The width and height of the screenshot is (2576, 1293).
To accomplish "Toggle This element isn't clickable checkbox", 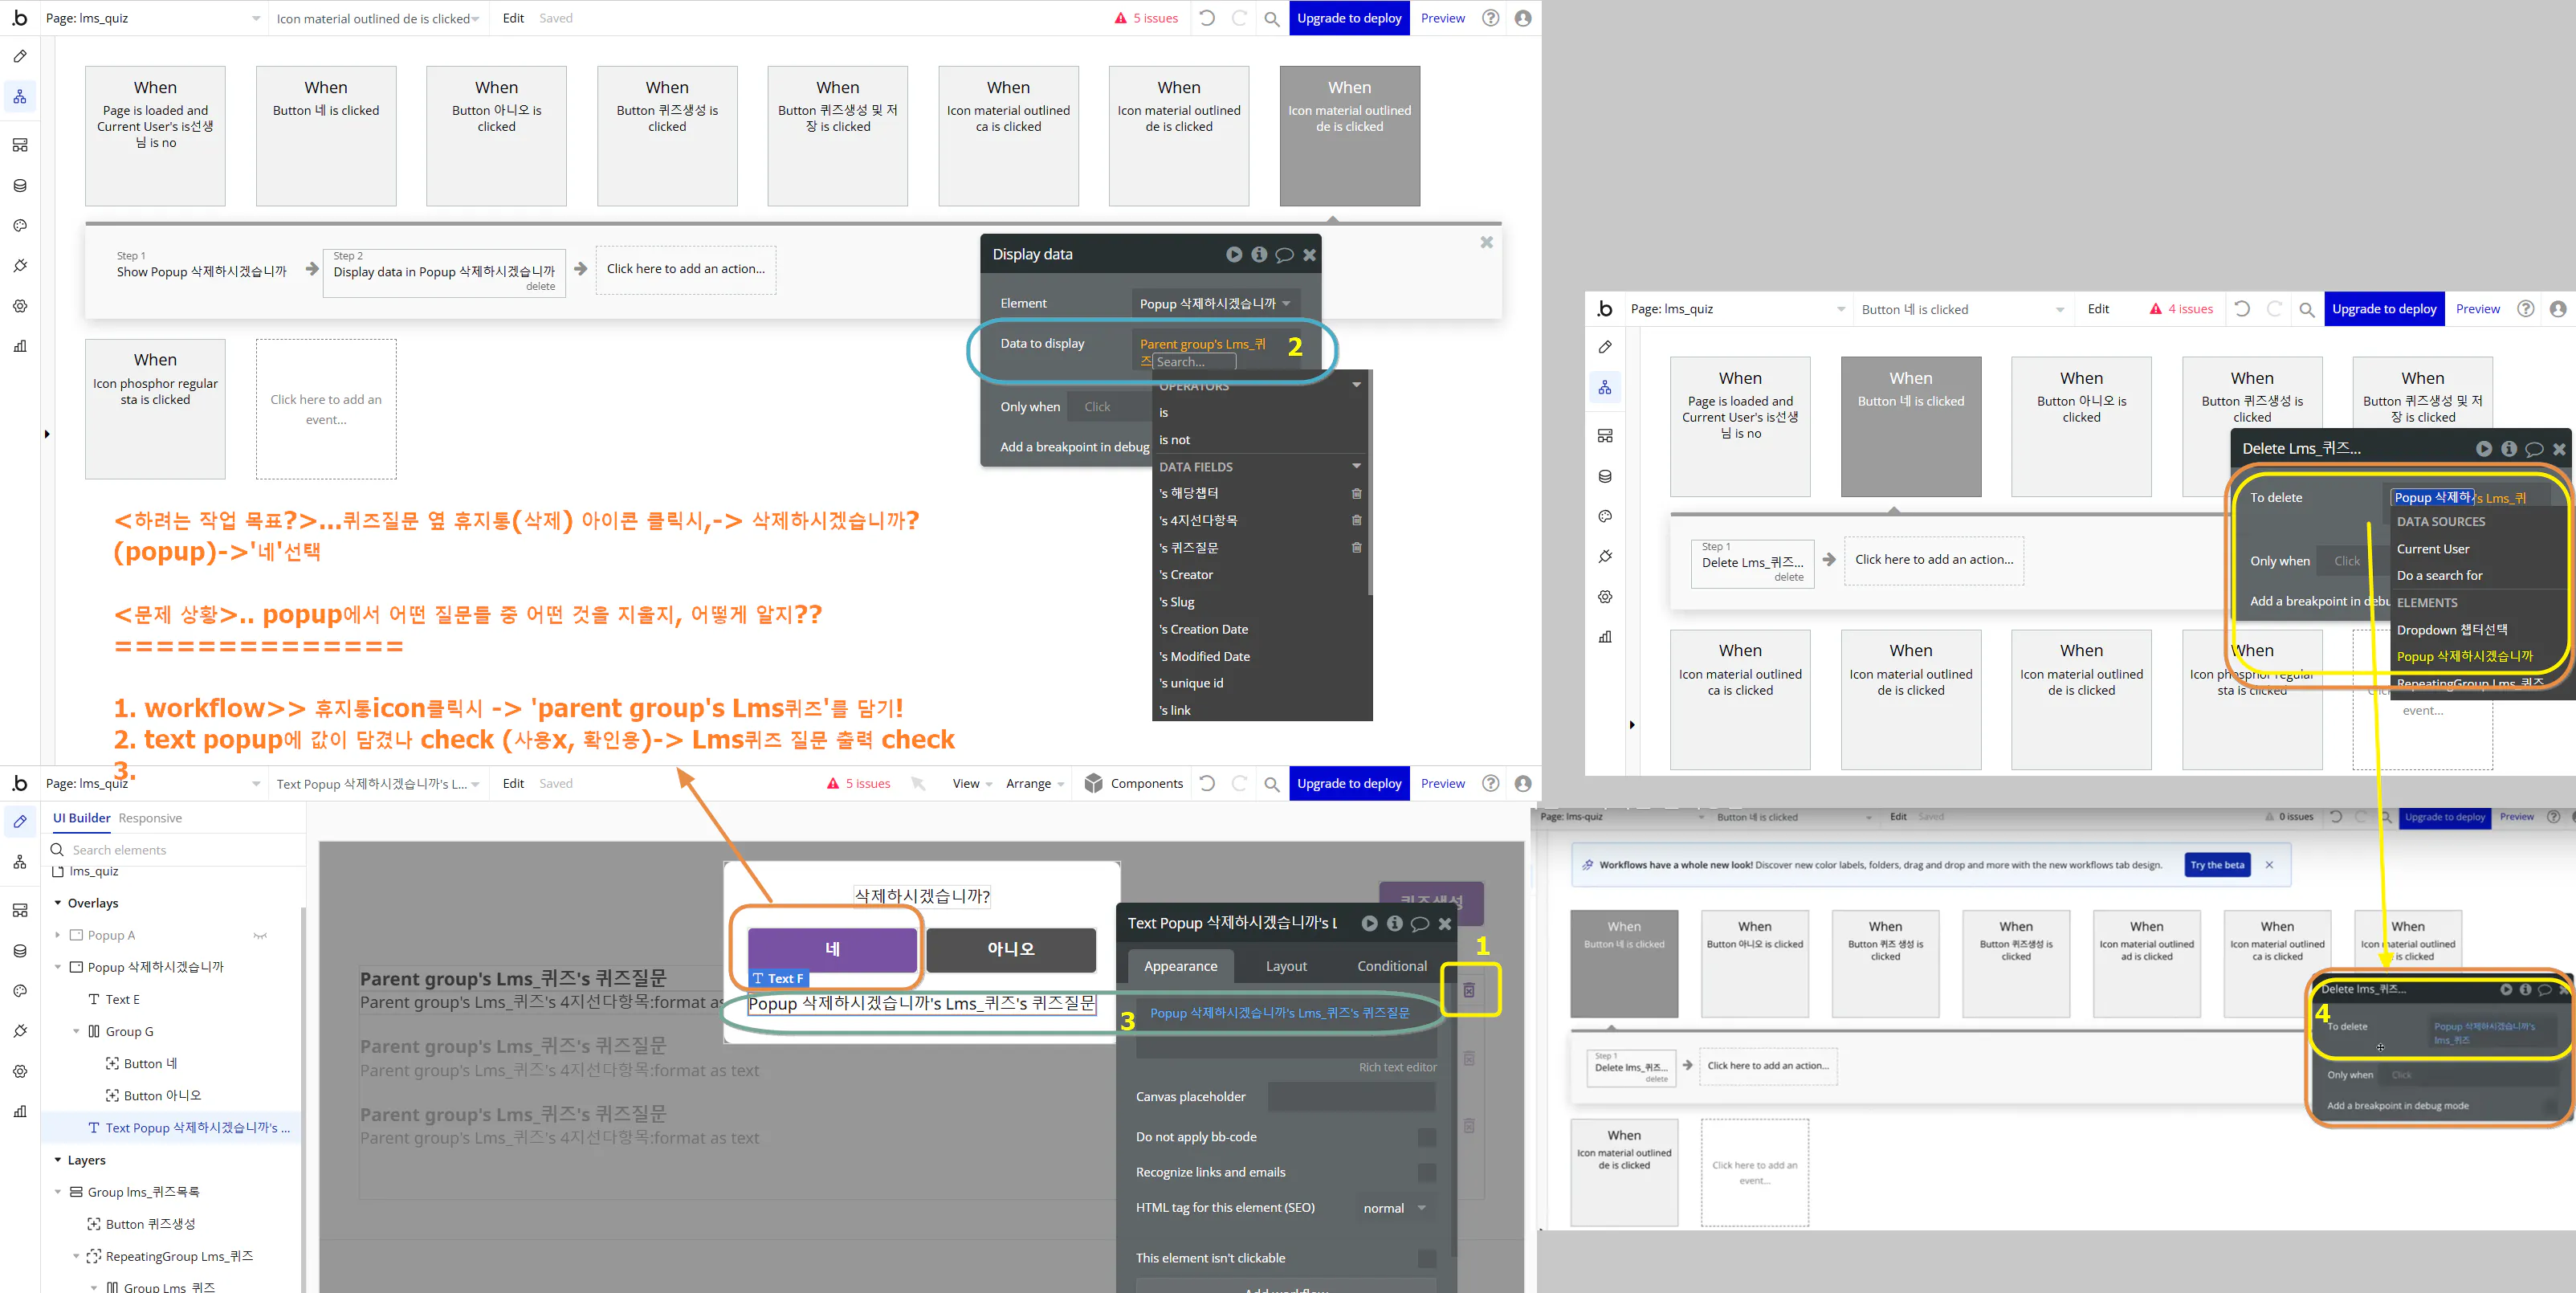I will [1427, 1258].
